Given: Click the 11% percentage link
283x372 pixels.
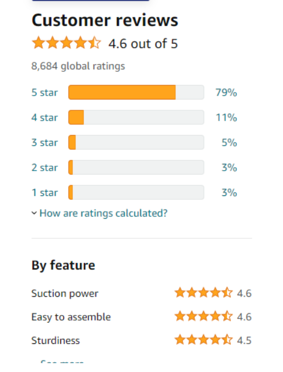Looking at the screenshot, I should (x=226, y=117).
